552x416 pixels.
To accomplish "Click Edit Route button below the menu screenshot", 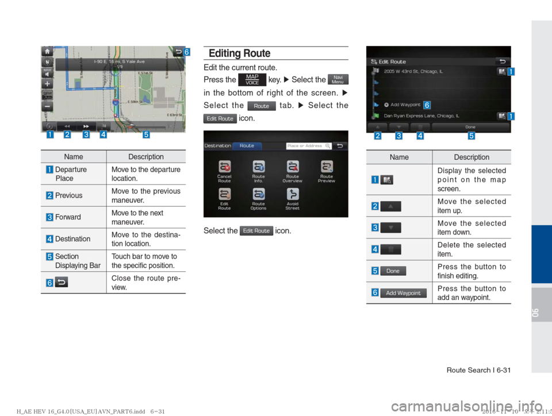I will coord(256,230).
